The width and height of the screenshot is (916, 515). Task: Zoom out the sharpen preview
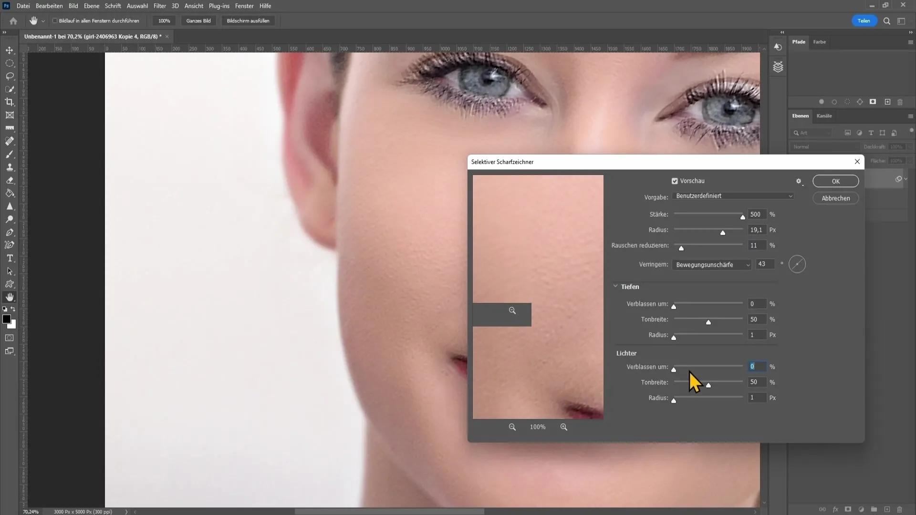coord(512,427)
